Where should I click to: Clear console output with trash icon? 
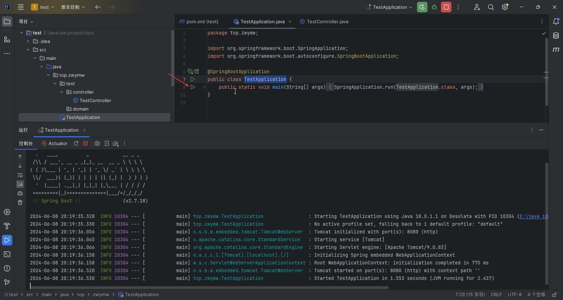(x=20, y=202)
